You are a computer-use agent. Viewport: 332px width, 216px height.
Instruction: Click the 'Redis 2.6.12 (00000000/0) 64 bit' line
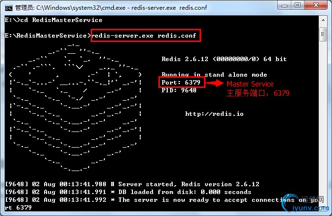click(224, 59)
